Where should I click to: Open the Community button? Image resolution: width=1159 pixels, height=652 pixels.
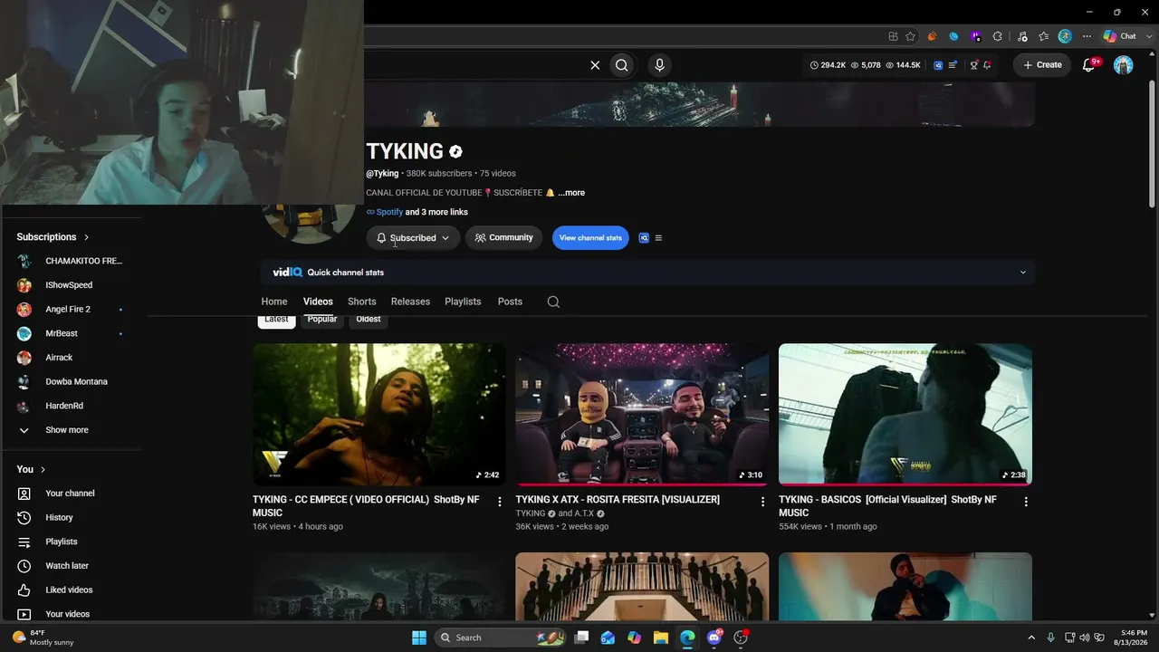tap(503, 238)
